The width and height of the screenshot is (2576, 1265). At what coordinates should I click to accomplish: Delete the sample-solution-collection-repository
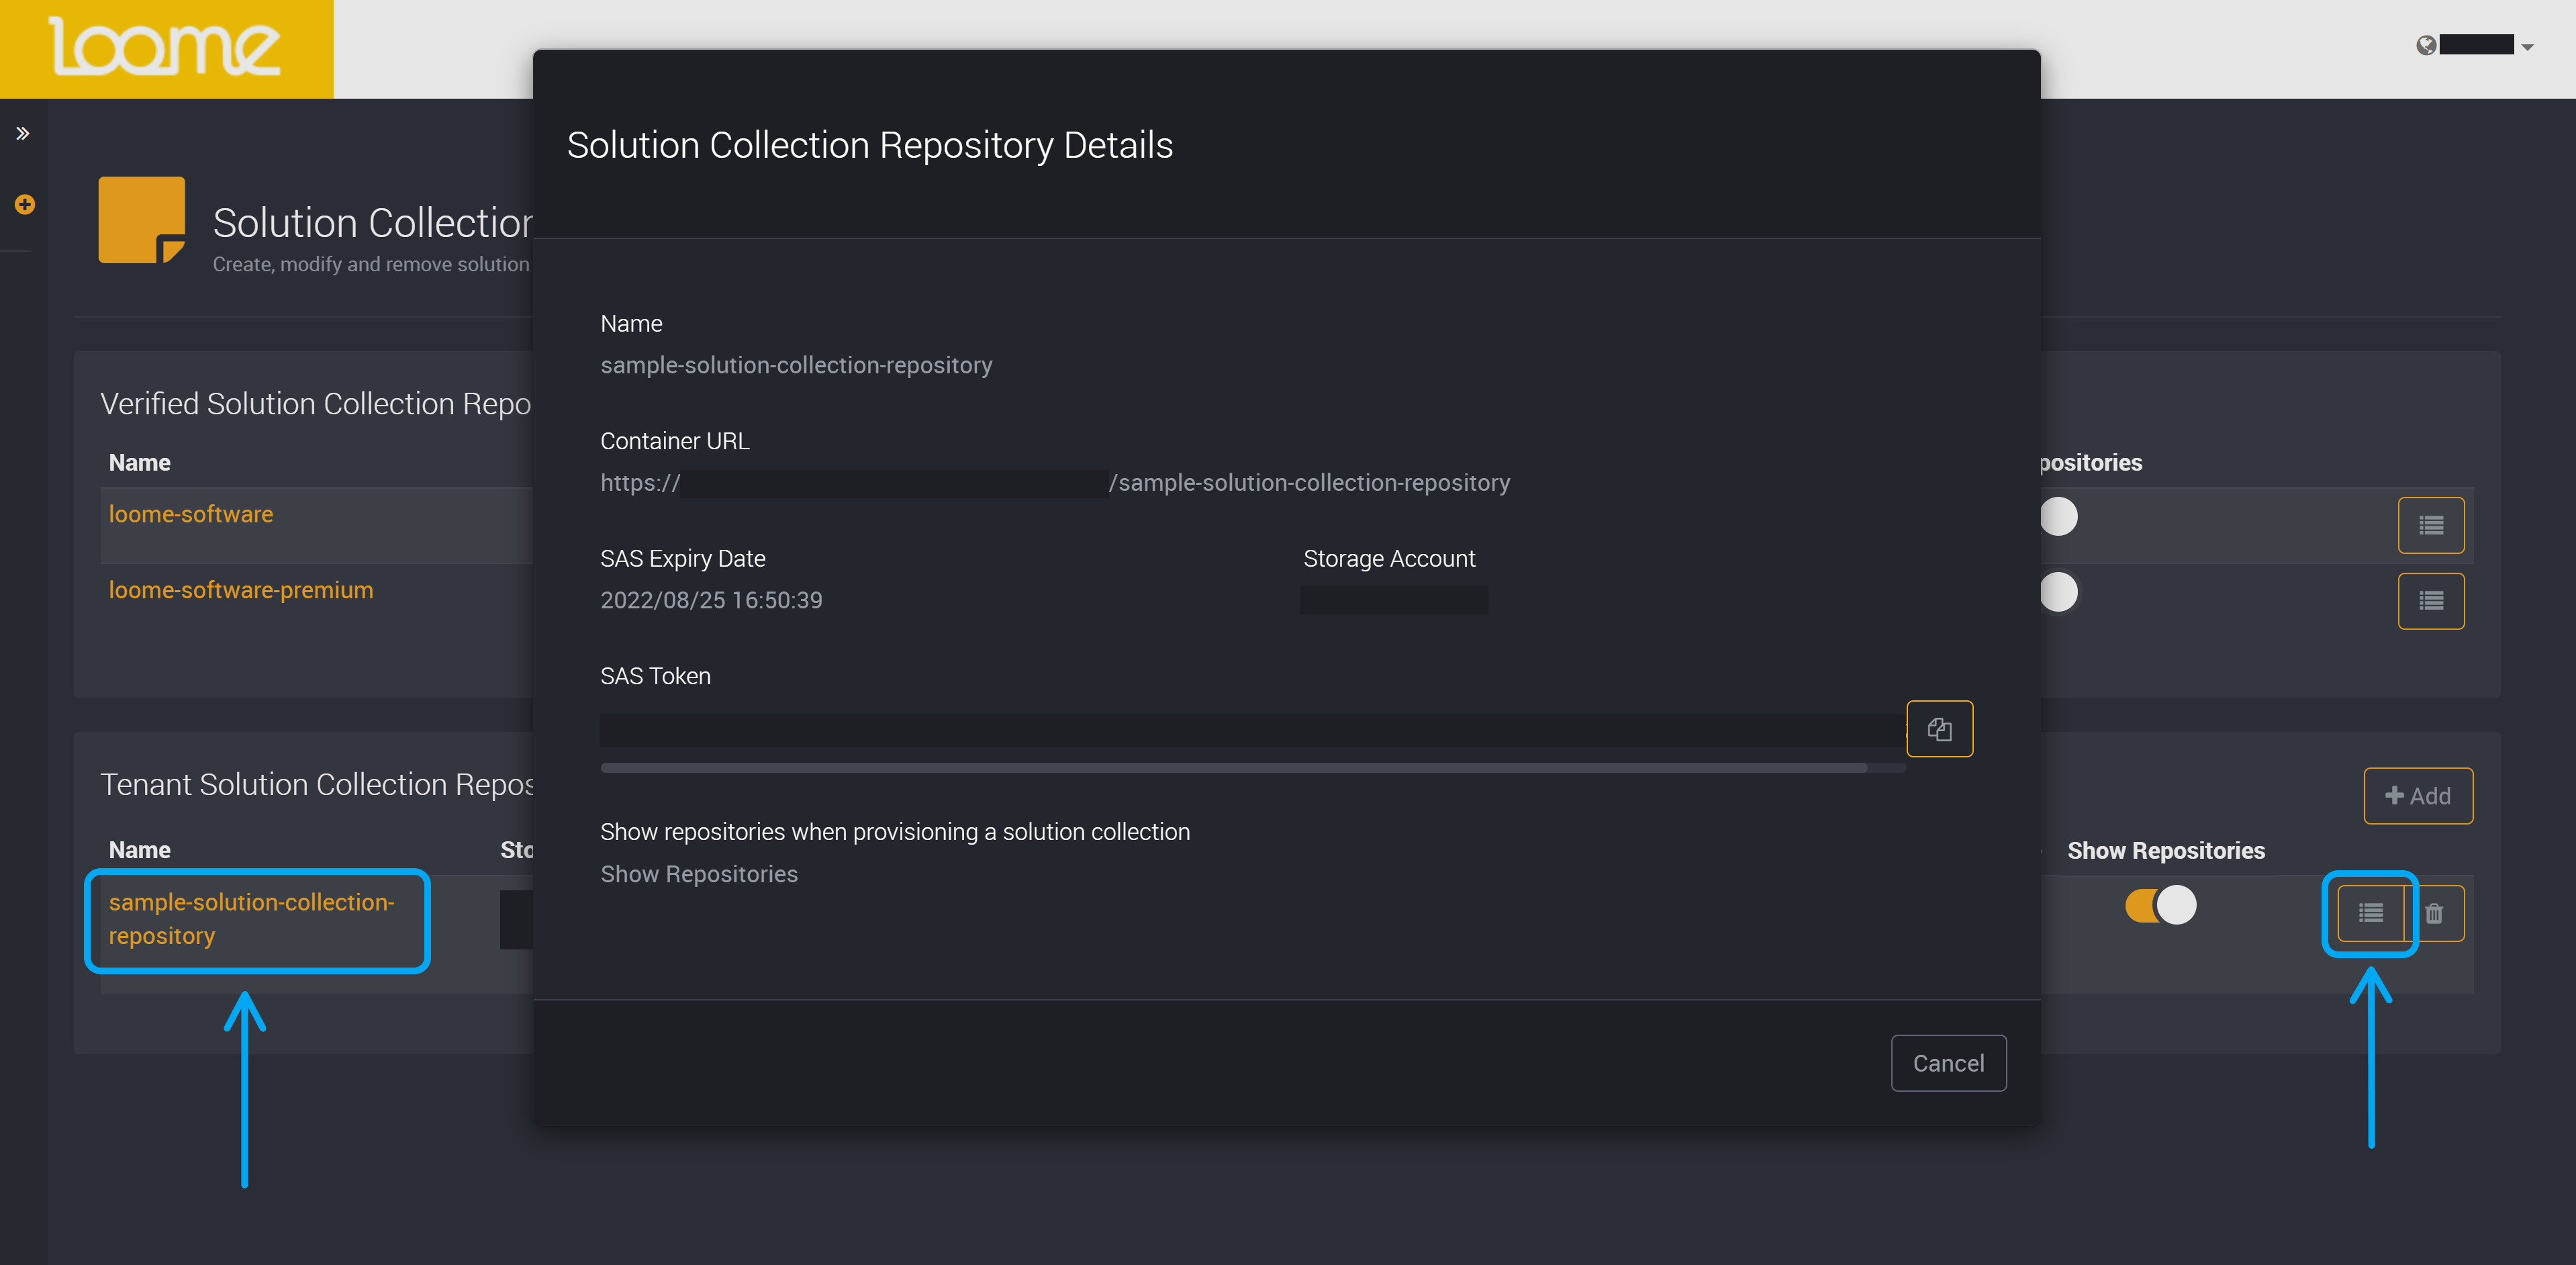pyautogui.click(x=2435, y=913)
